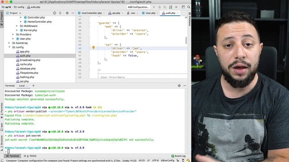Open Search Everywhere magnifier icon
This screenshot has width=289, height=162.
pyautogui.click(x=189, y=7)
